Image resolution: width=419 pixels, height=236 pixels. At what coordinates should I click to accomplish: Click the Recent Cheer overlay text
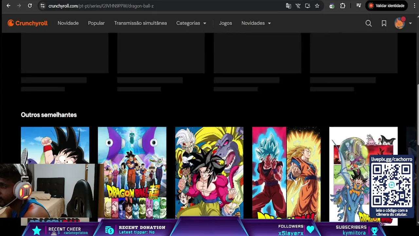coord(64,229)
